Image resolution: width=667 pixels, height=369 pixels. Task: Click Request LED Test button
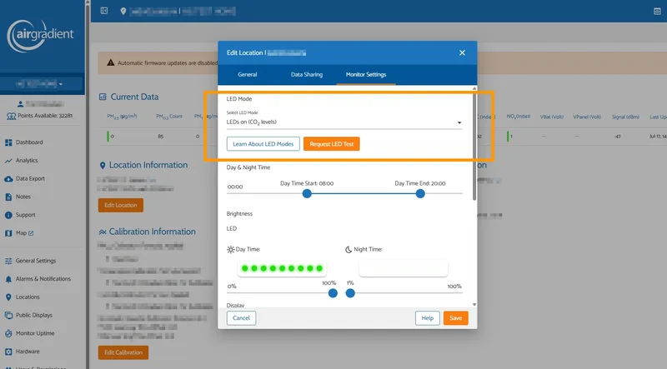331,144
